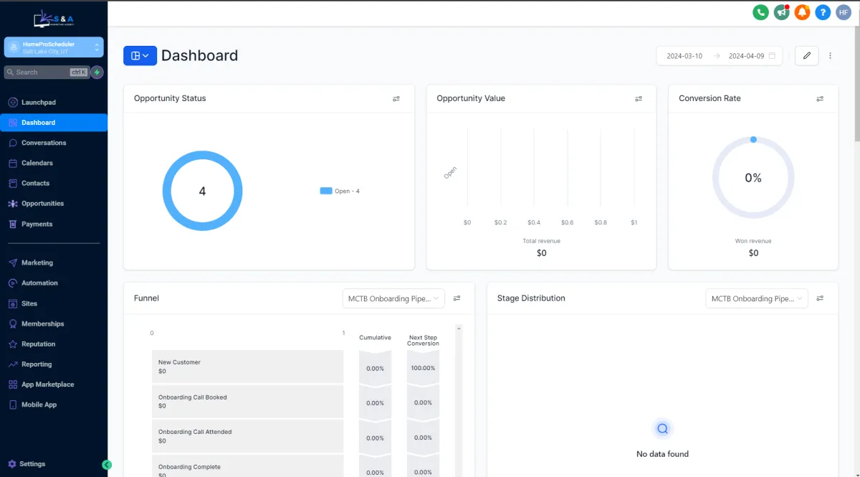
Task: Click the Onboarding Complete funnel bar
Action: click(247, 466)
